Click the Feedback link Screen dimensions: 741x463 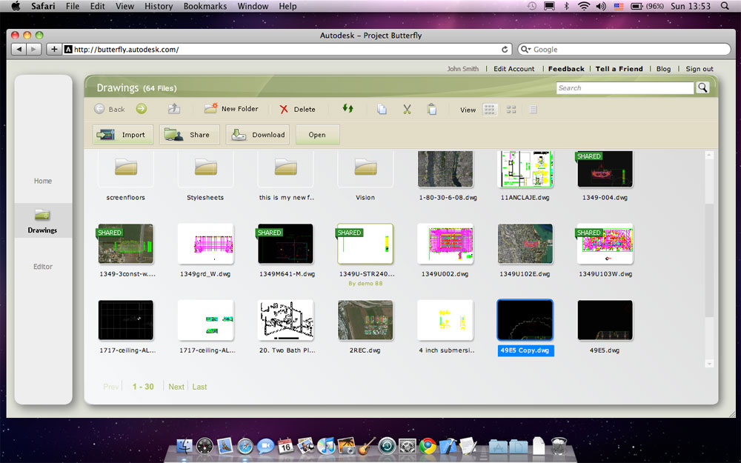566,68
